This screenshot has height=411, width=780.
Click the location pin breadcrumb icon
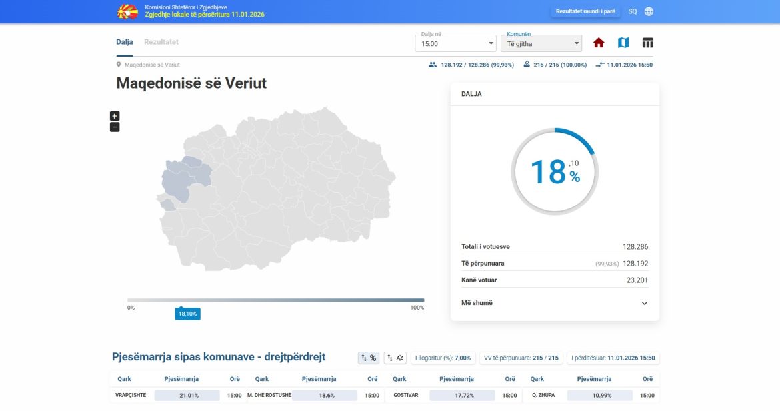click(119, 65)
